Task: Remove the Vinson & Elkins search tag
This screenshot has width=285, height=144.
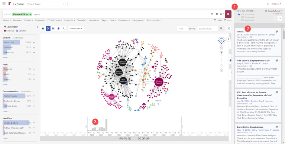Action: (30, 14)
